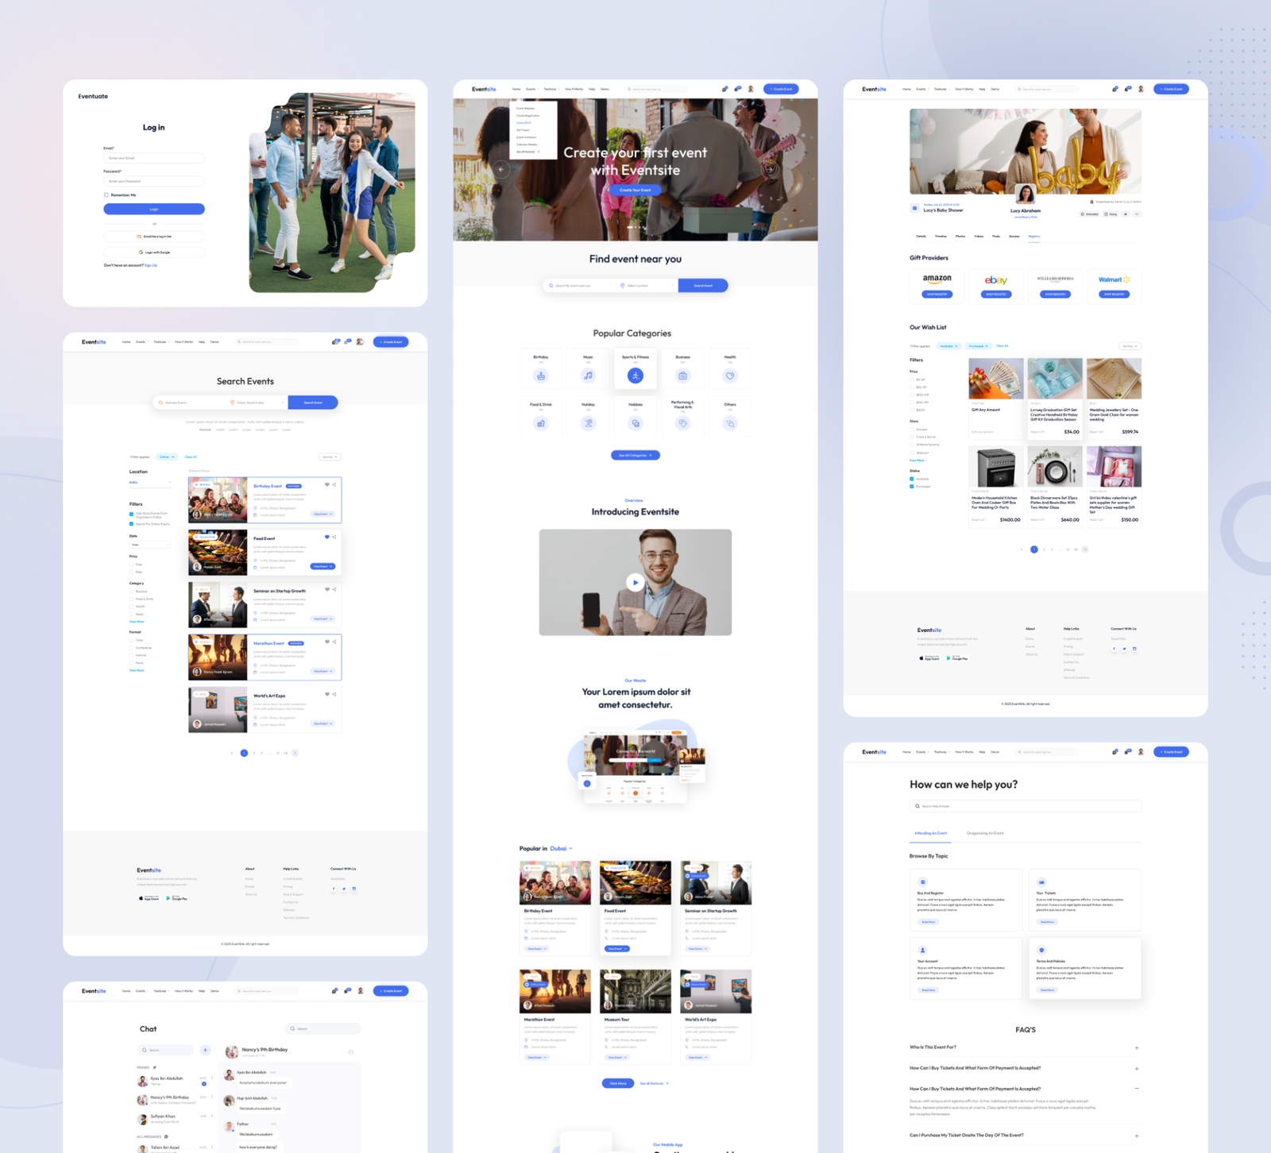Switch to the Registry tab
Image resolution: width=1271 pixels, height=1153 pixels.
click(x=1033, y=236)
